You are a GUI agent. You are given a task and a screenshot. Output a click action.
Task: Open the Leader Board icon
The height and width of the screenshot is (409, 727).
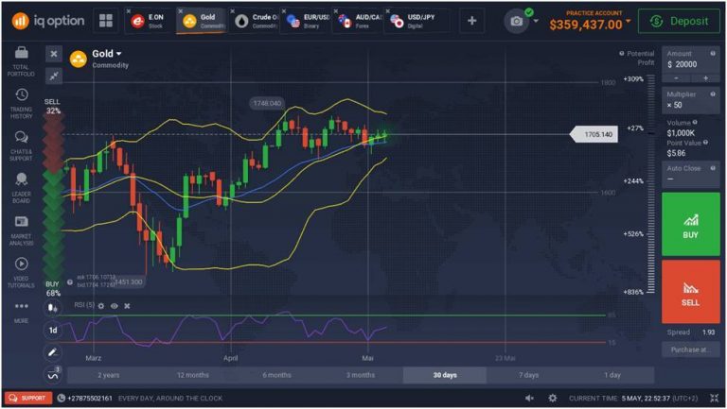pos(21,185)
